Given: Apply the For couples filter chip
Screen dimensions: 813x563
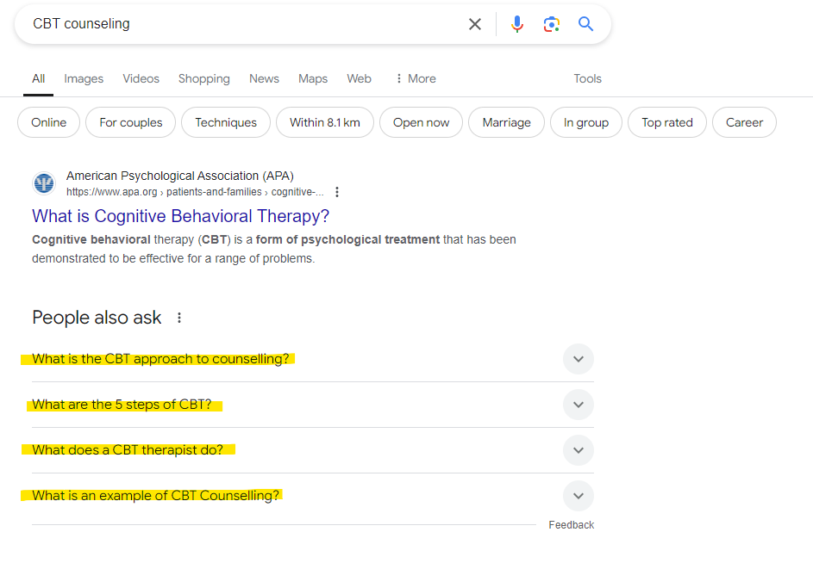Looking at the screenshot, I should 131,123.
